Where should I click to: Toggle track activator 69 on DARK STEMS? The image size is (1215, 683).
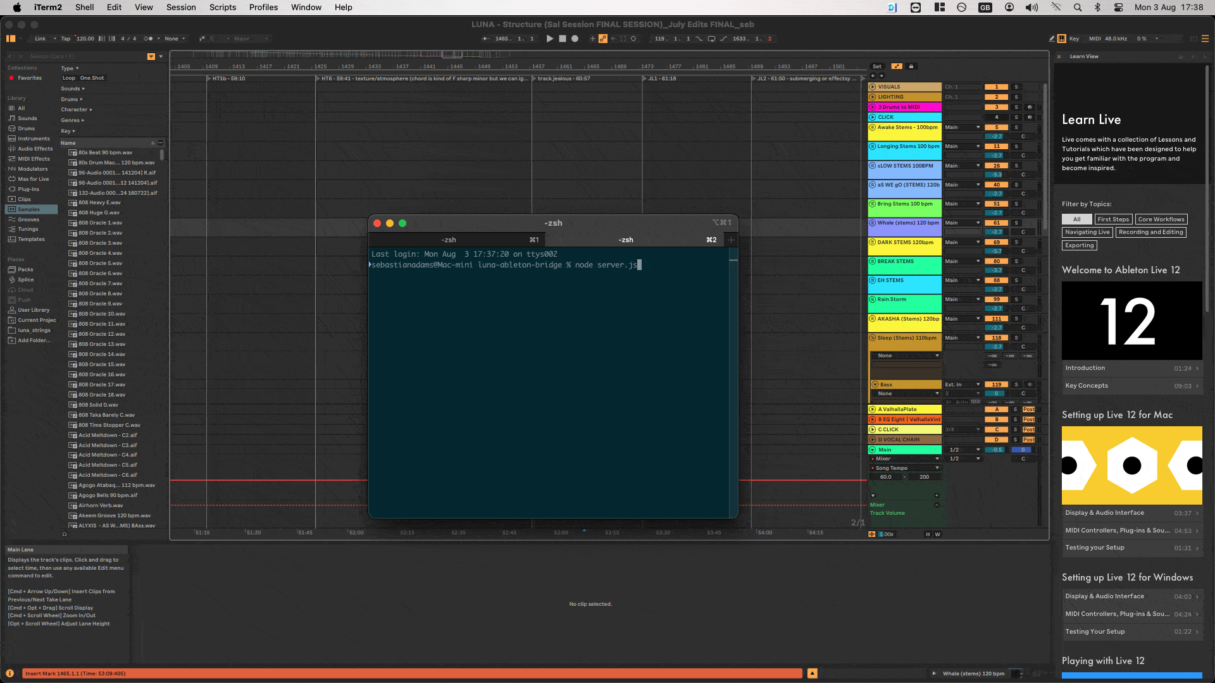pyautogui.click(x=997, y=243)
